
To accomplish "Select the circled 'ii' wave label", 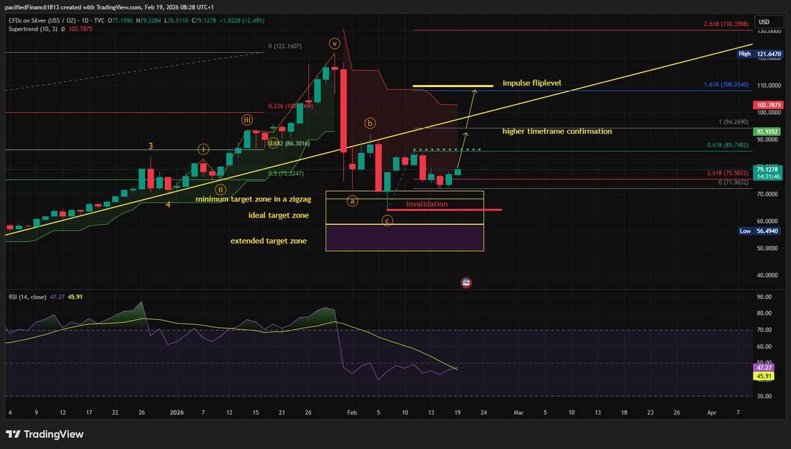I will tap(221, 189).
